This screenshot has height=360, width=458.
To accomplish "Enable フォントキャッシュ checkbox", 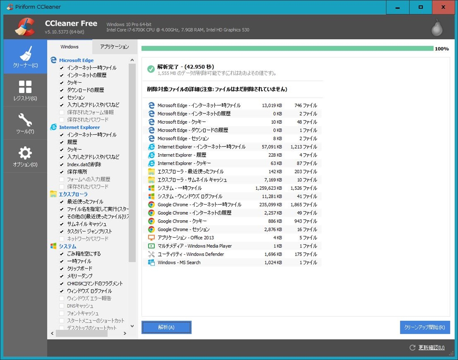I will (x=62, y=313).
